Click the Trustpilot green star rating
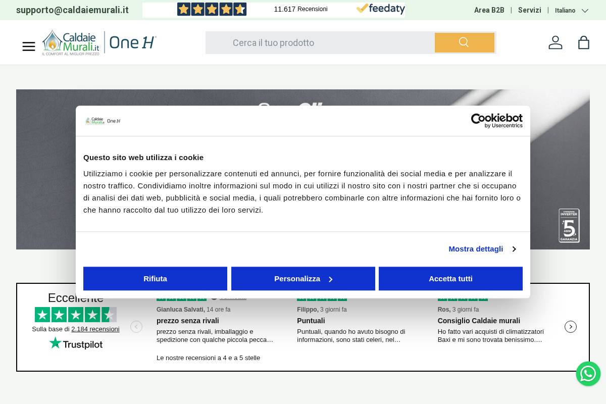The width and height of the screenshot is (606, 404). [76, 315]
